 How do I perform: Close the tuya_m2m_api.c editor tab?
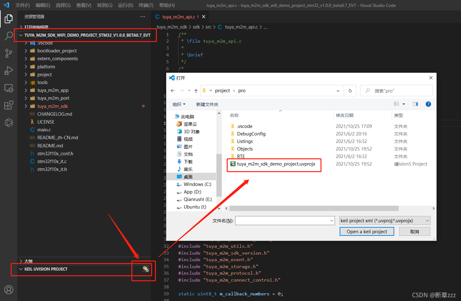pos(204,17)
